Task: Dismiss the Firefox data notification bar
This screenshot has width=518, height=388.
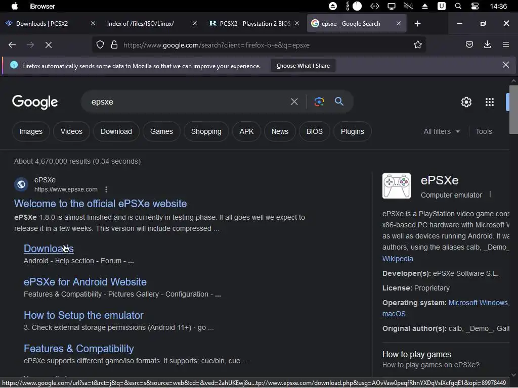Action: [x=506, y=65]
